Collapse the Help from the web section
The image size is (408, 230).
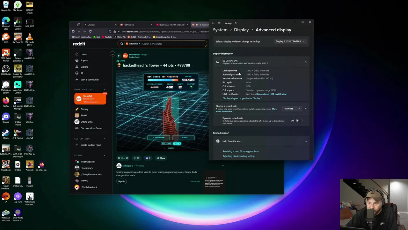305,141
